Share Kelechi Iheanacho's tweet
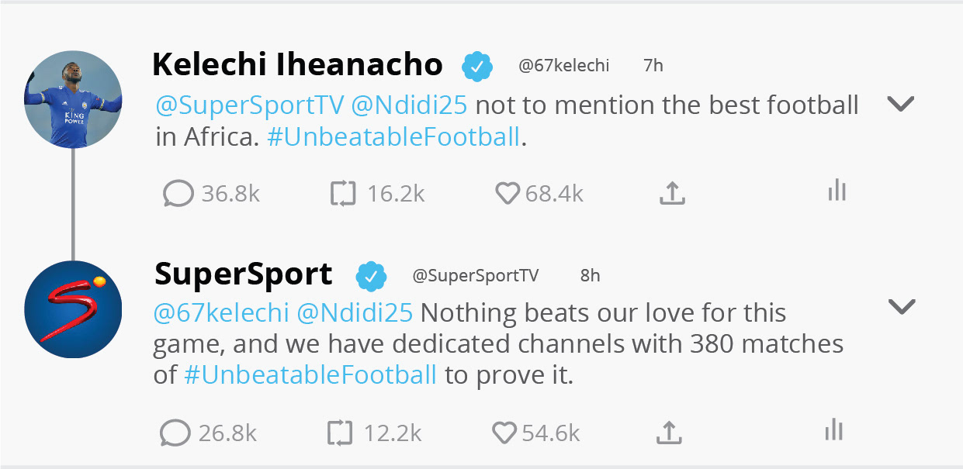The image size is (963, 469). tap(672, 193)
